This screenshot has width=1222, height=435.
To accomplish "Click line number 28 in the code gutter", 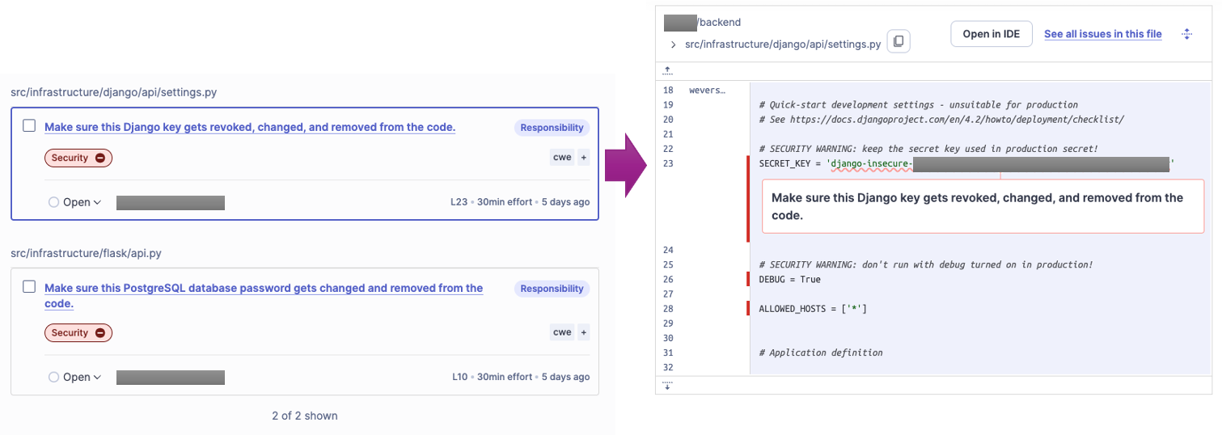I will [x=668, y=308].
